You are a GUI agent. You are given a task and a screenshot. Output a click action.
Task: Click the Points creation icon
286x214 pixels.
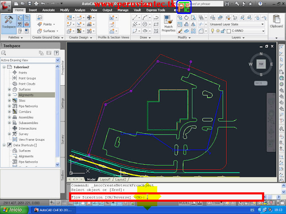click(40, 24)
